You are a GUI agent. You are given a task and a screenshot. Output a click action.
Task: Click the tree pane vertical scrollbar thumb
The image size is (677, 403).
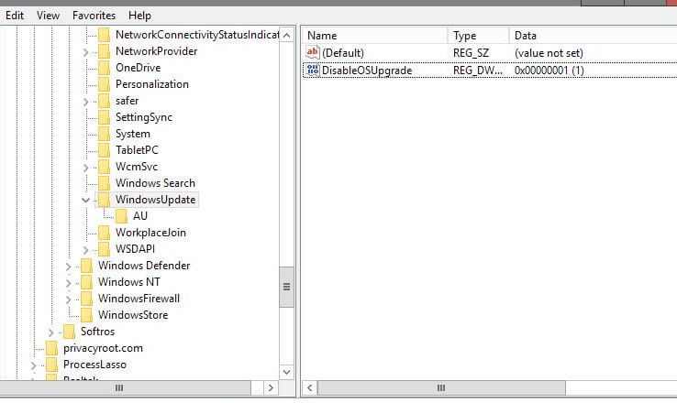[286, 288]
